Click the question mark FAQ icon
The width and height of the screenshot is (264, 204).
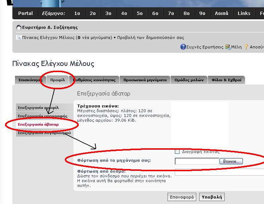pos(183,47)
